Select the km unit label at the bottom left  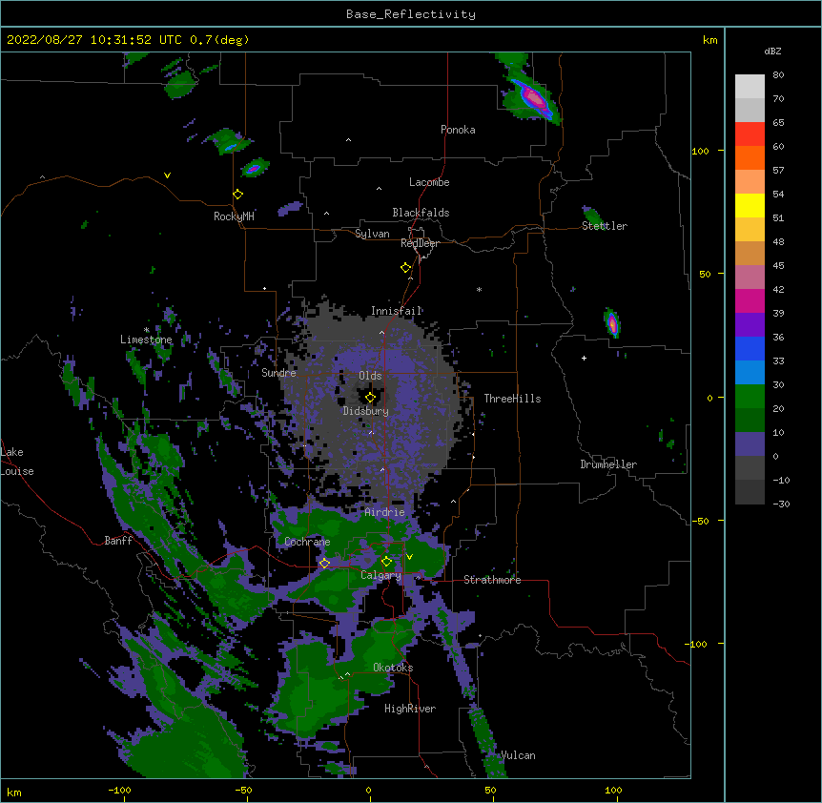click(14, 792)
